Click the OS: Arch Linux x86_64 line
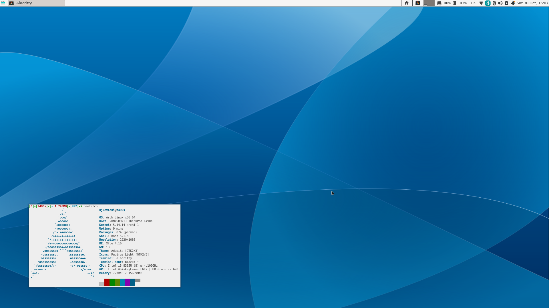This screenshot has width=549, height=308. pyautogui.click(x=117, y=218)
